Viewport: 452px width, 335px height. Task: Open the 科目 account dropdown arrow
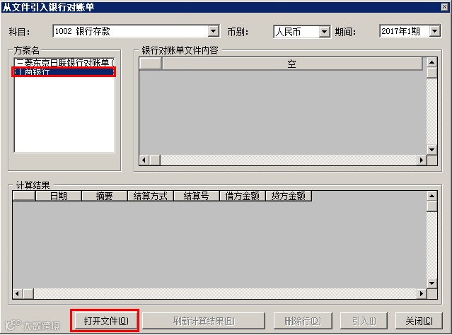tap(214, 31)
